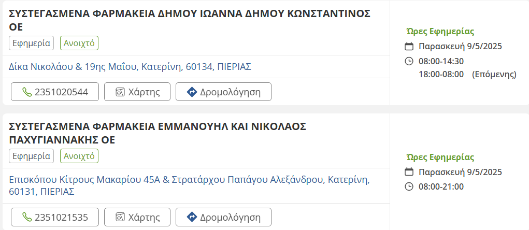Open address Επισκόπου Κίτρους Μακαρίου 45Α link
This screenshot has height=230, width=529.
click(189, 180)
